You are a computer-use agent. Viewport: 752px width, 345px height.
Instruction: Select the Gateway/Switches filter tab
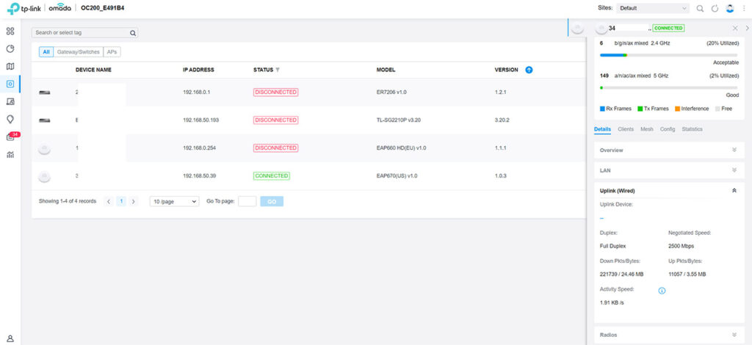click(78, 52)
